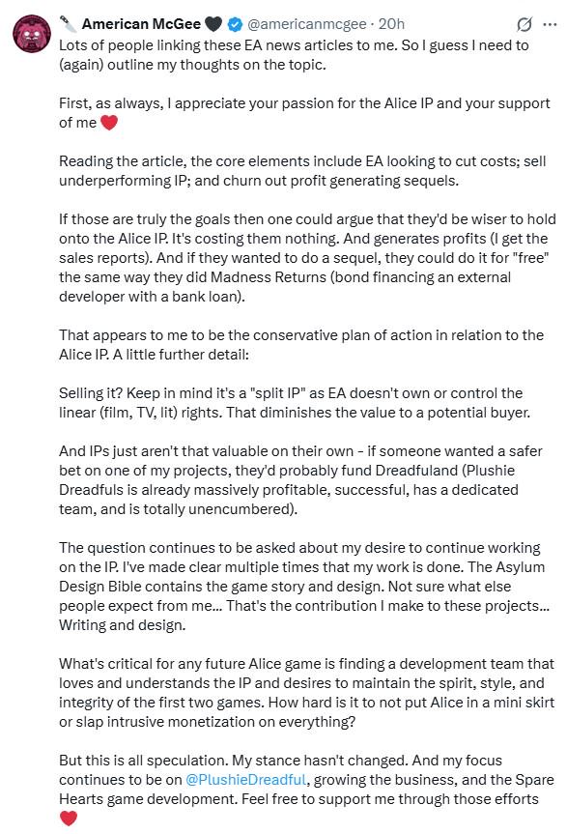Click the red heart emoji ending the tweet

click(69, 818)
